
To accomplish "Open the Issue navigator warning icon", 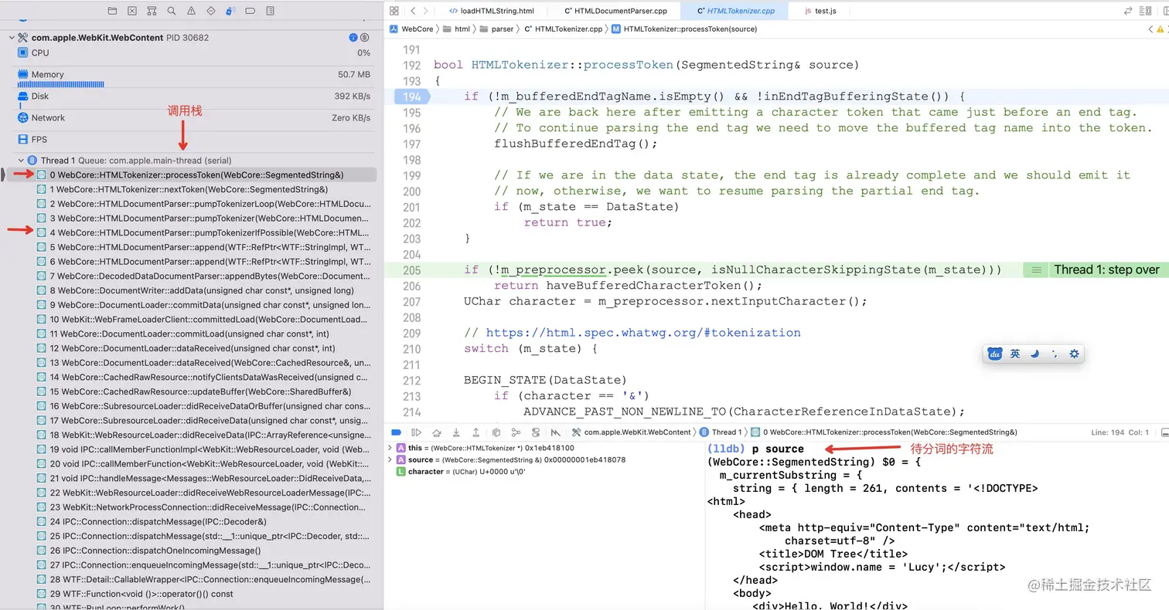I will [191, 11].
